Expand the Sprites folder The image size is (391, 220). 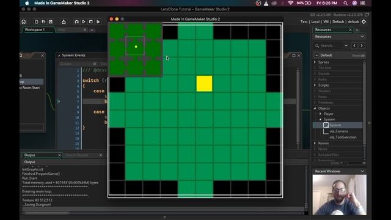tap(315, 62)
